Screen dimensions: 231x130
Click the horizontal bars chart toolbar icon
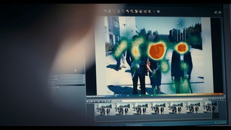tap(141, 11)
